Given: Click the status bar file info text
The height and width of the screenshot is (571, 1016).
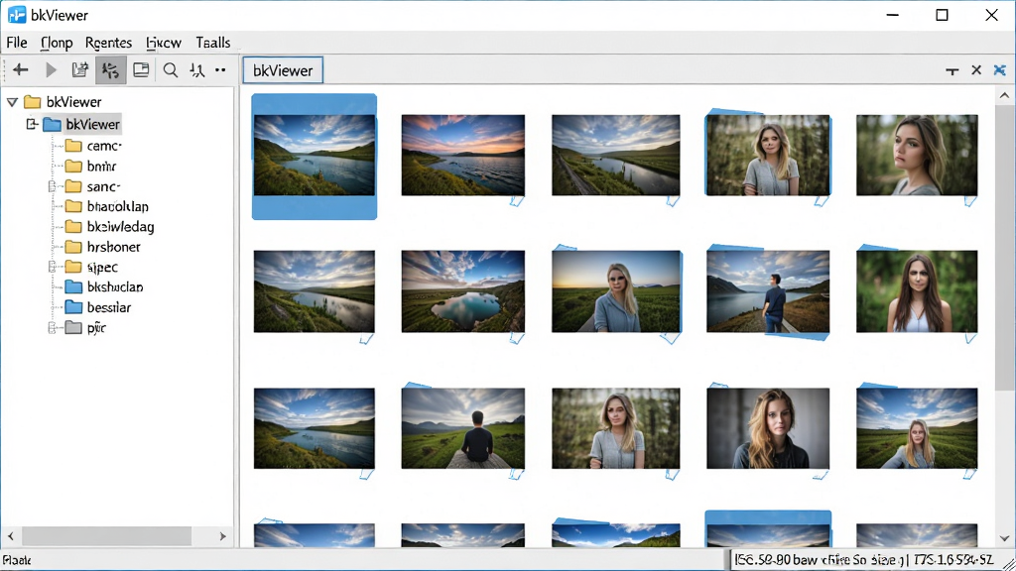Looking at the screenshot, I should [864, 560].
